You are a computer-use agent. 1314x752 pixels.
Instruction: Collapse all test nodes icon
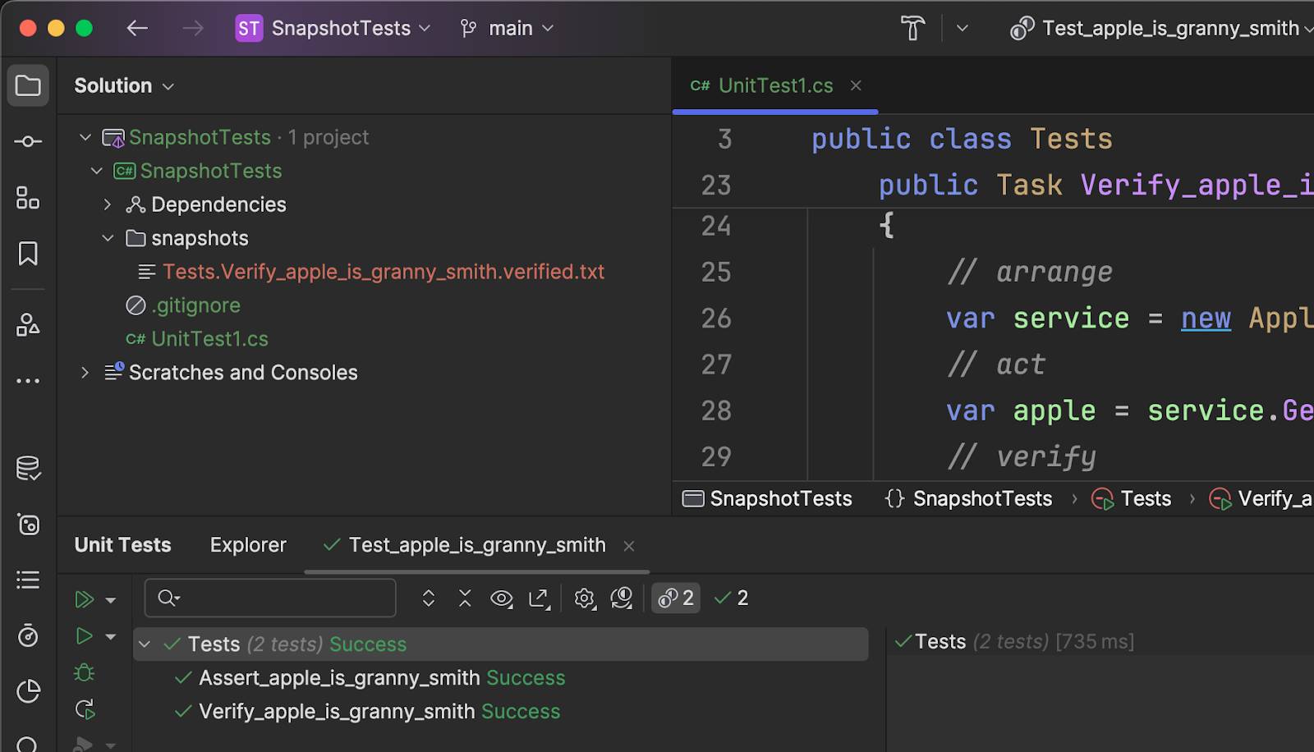coord(465,598)
